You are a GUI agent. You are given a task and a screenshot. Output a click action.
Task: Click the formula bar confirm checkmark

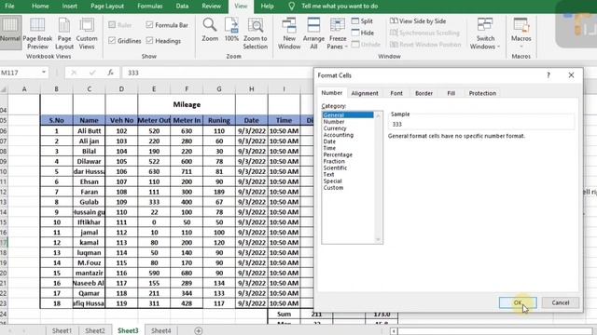click(x=92, y=73)
